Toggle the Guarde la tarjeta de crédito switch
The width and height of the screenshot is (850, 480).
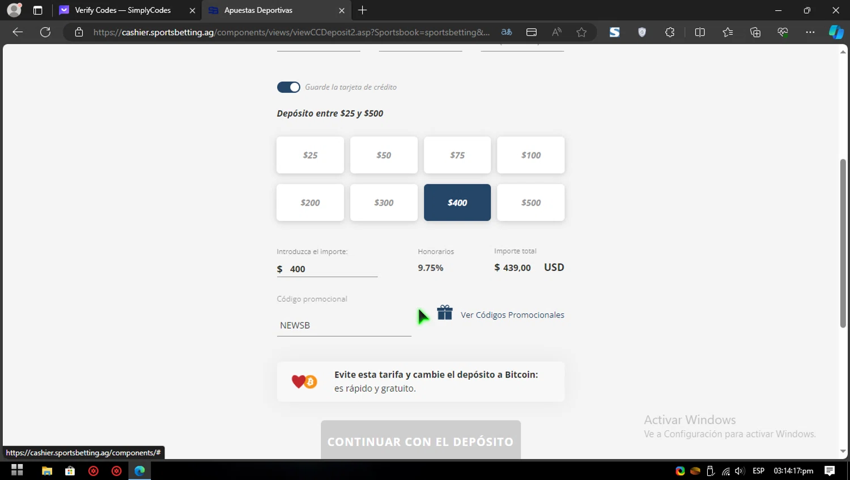coord(288,87)
